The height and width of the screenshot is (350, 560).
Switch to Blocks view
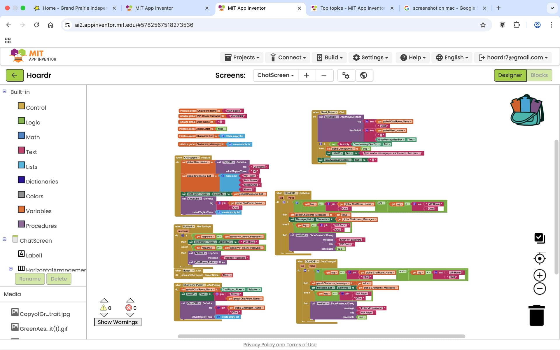point(539,75)
